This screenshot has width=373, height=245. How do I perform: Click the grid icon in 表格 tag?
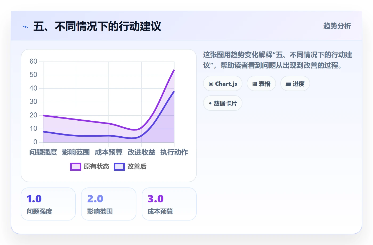(x=255, y=84)
